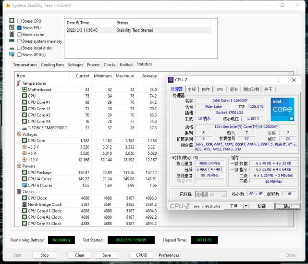Open the CPU-Z 内存 tab
Image resolution: width=308 pixels, height=264 pixels.
click(x=206, y=89)
